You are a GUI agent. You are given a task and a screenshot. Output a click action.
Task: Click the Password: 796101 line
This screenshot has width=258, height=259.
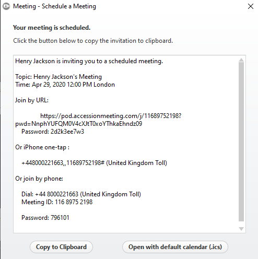click(x=45, y=218)
